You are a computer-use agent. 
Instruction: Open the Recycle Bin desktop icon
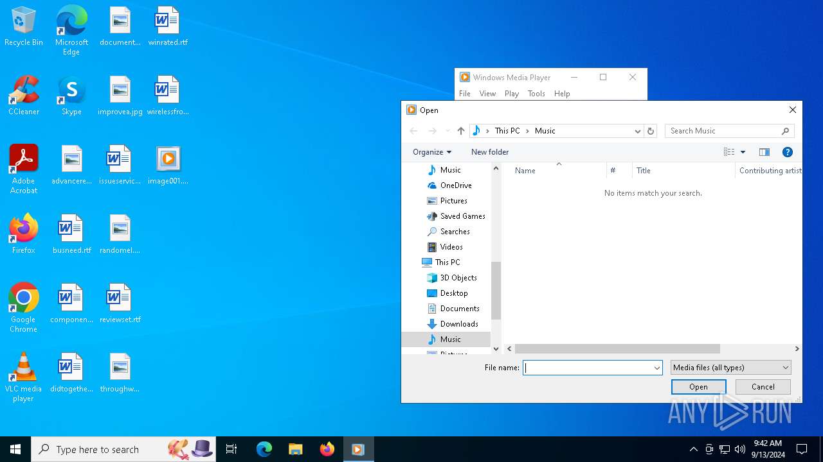point(24,27)
